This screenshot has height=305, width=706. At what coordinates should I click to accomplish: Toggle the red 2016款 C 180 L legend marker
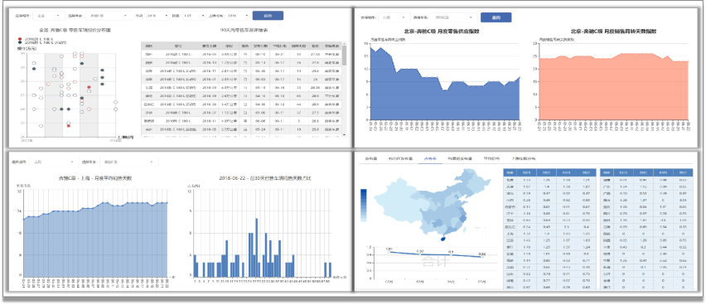tap(19, 40)
